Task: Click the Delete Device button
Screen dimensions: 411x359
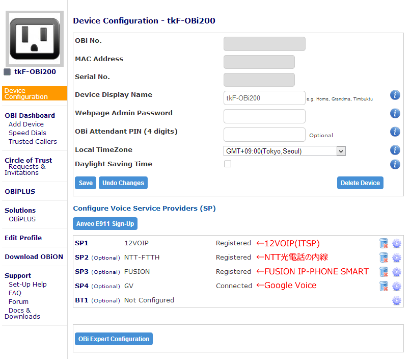Action: (360, 183)
